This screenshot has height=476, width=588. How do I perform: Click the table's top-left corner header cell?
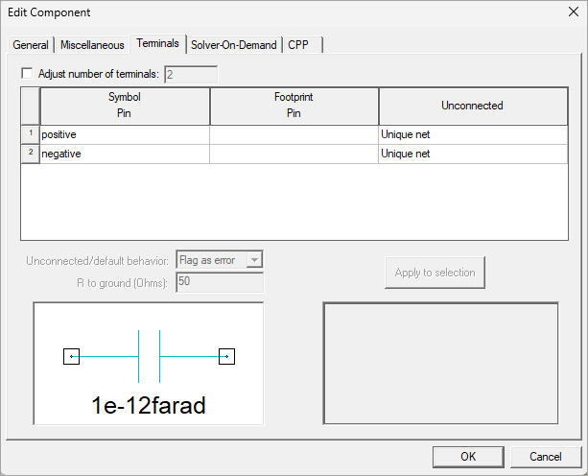point(31,107)
